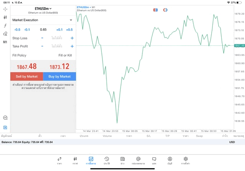Tap the Take Profit value field
The image size is (245, 171).
[57, 46]
